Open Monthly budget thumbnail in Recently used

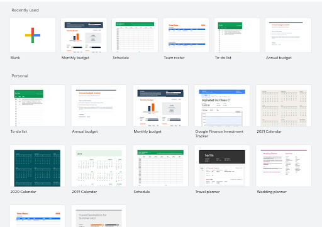tap(84, 35)
